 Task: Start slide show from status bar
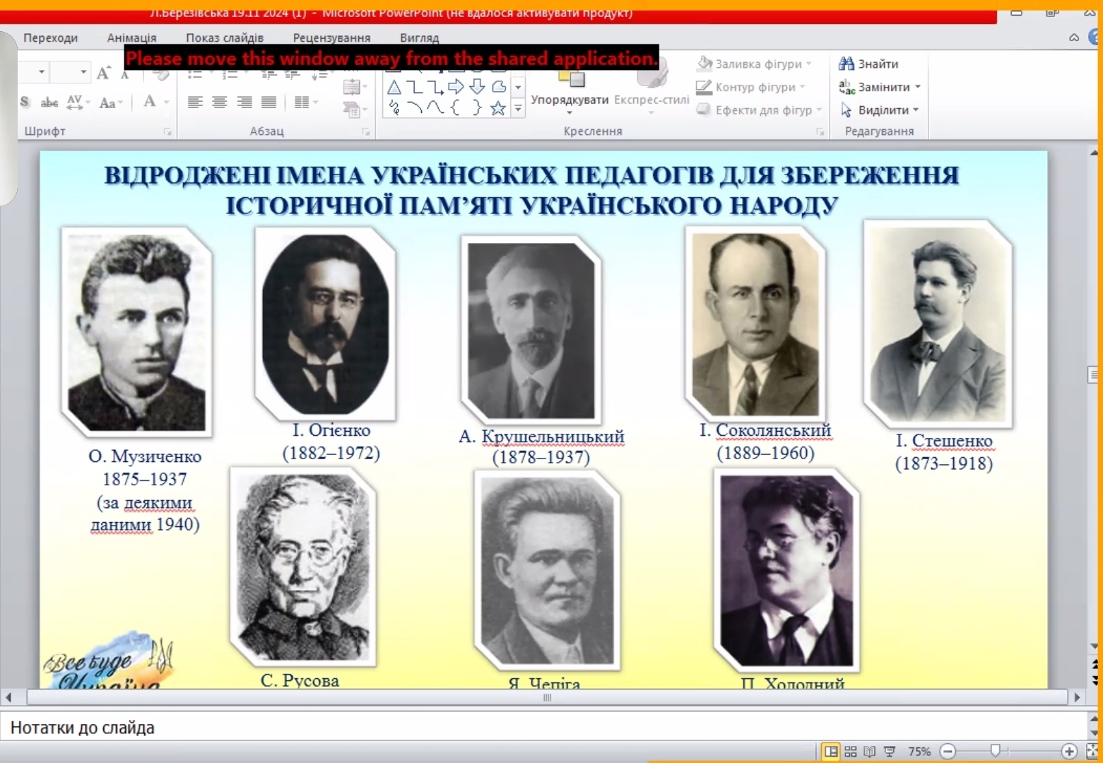coord(890,752)
